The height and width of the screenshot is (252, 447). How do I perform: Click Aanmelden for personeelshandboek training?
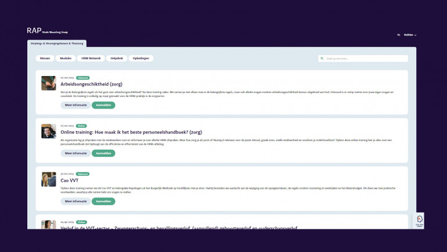coord(103,153)
